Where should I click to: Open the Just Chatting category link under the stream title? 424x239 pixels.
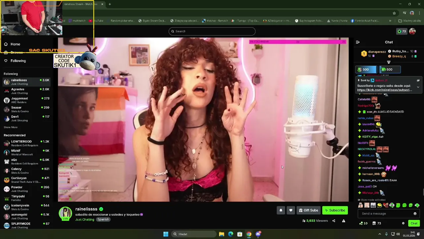[x=85, y=219]
